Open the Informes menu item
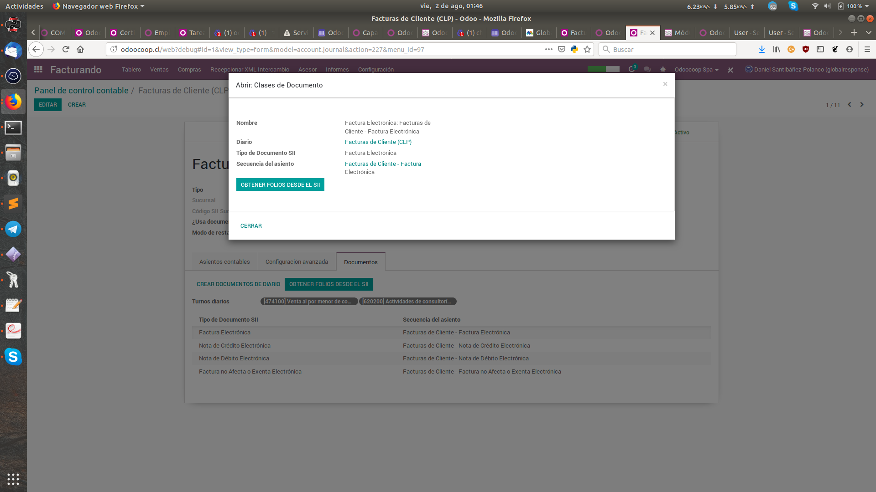This screenshot has height=492, width=876. click(337, 69)
